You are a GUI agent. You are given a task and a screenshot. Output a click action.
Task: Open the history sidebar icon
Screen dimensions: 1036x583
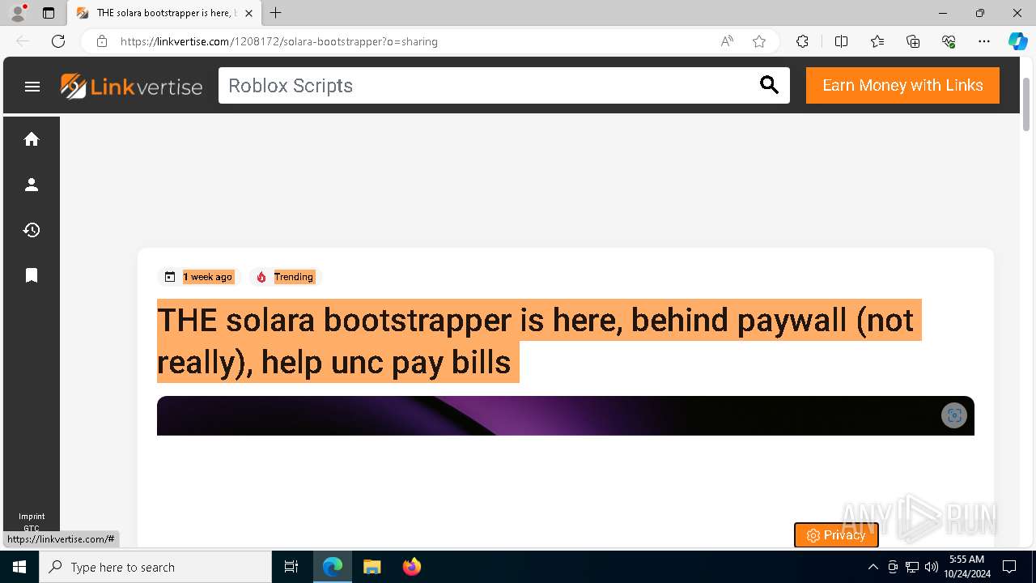tap(32, 230)
